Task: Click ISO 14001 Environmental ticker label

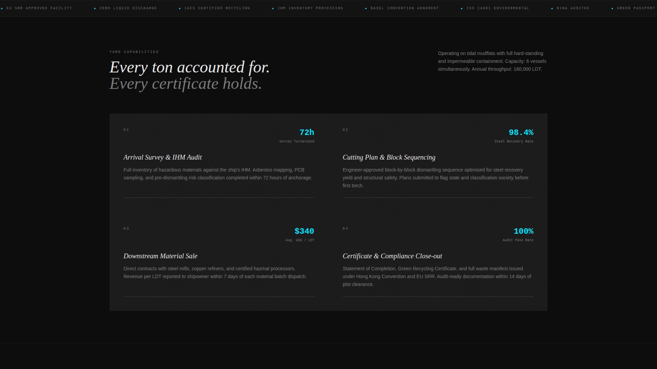Action: pos(498,8)
